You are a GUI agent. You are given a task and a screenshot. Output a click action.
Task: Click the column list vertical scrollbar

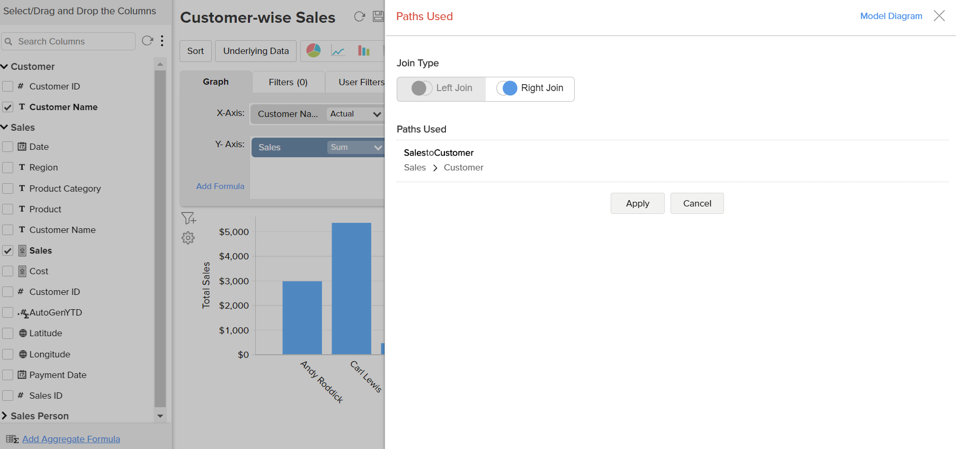[x=160, y=238]
